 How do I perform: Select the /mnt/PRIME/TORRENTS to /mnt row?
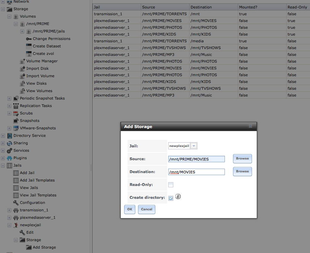[x=201, y=14]
